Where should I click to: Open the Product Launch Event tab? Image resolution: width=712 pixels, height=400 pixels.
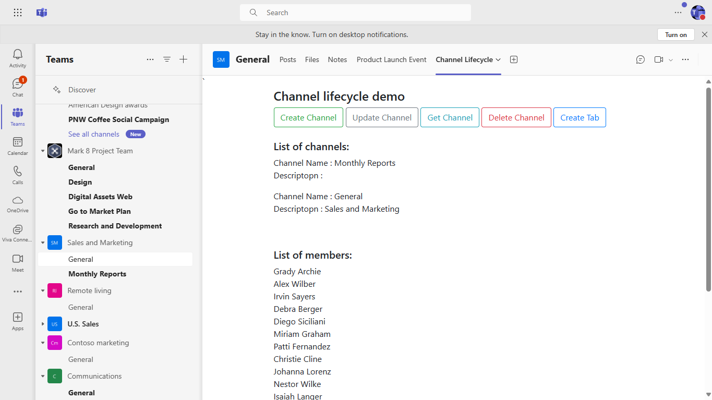[392, 59]
